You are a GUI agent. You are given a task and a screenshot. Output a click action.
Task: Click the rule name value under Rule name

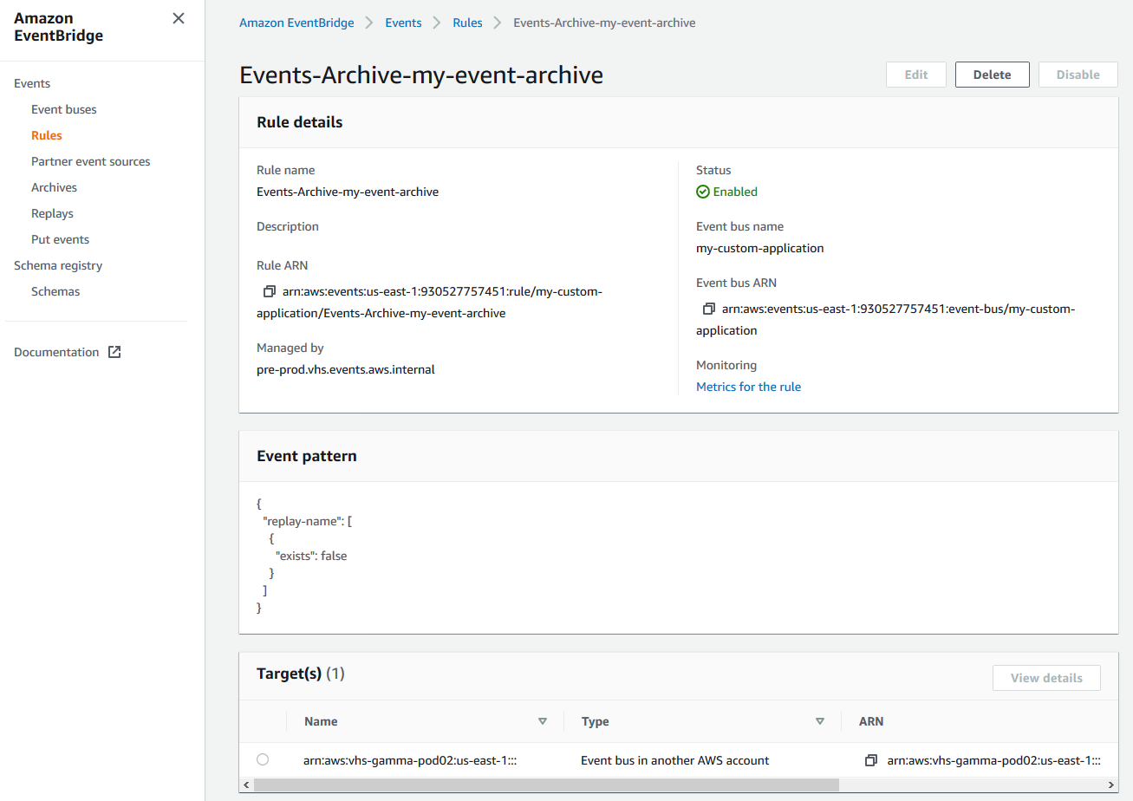click(x=348, y=192)
